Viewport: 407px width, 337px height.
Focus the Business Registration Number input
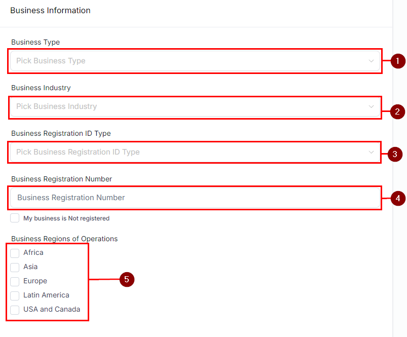(x=195, y=198)
